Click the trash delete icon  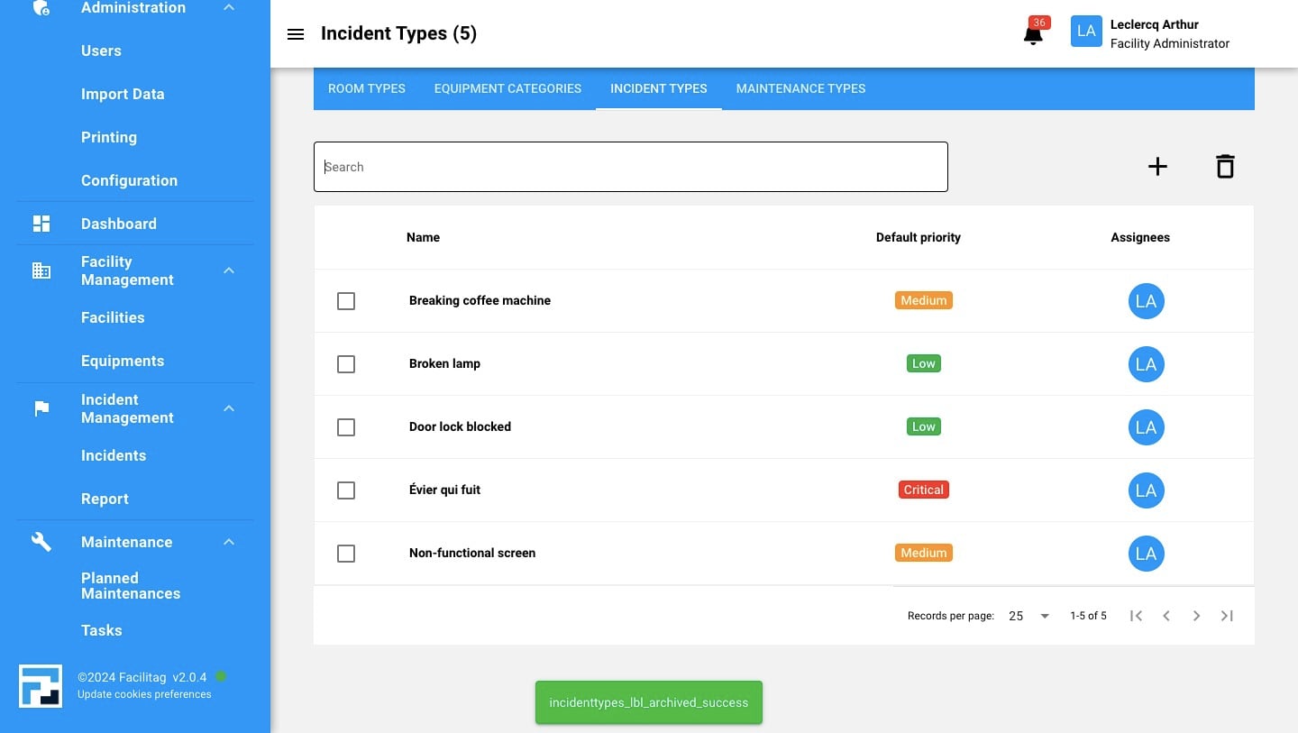1225,167
